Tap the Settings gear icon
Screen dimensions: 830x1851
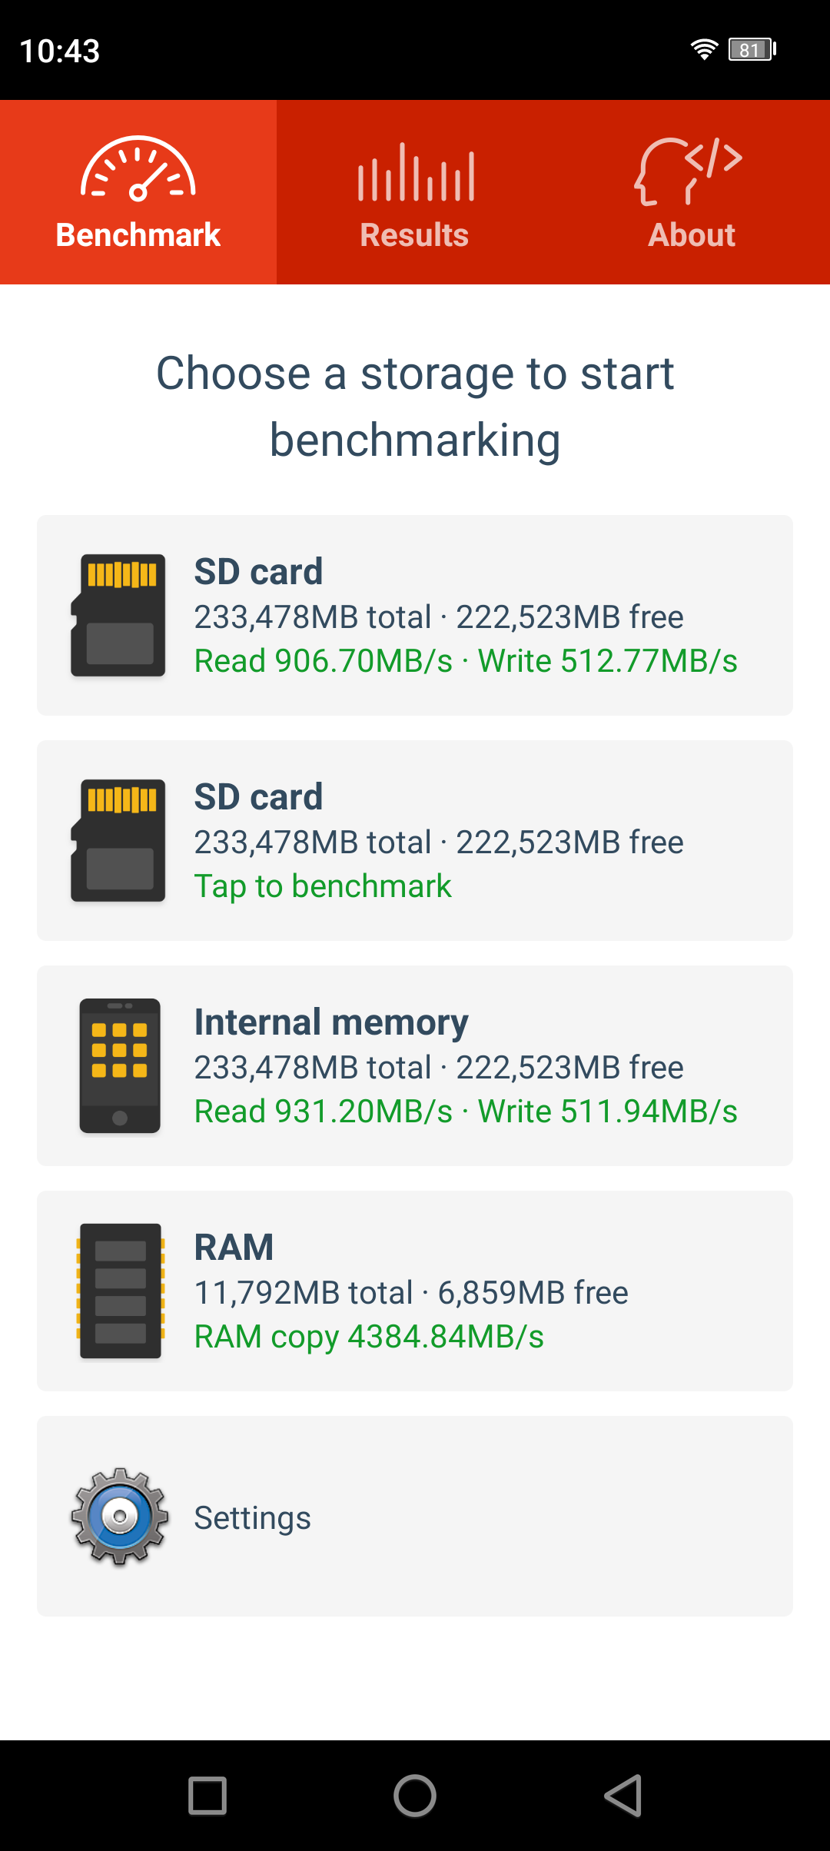[120, 1516]
